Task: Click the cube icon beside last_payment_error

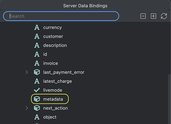Action: [x=37, y=72]
